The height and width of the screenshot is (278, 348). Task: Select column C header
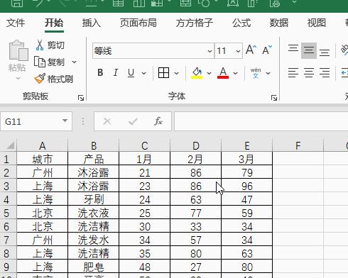coord(145,145)
